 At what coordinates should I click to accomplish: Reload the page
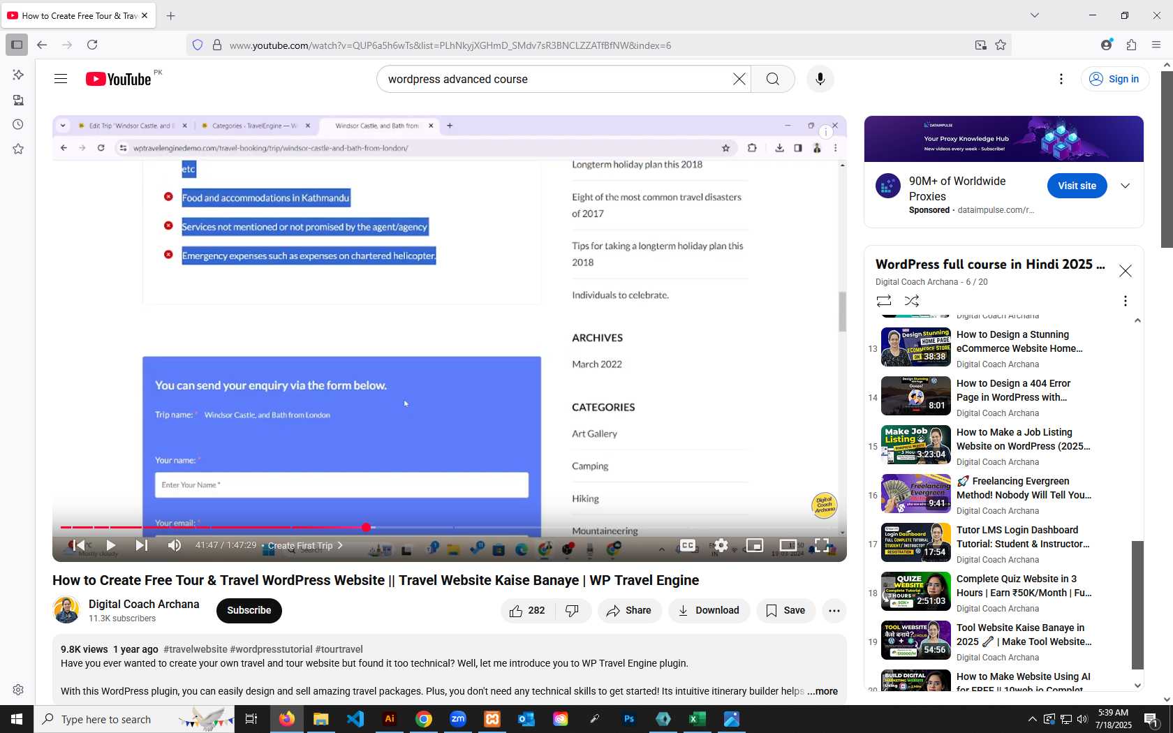coord(92,45)
